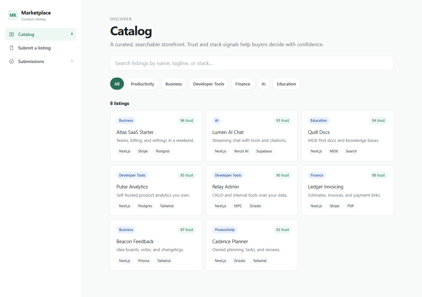Click the 88 trust badge on Ledger Invoicing
Image resolution: width=422 pixels, height=297 pixels.
(x=378, y=175)
